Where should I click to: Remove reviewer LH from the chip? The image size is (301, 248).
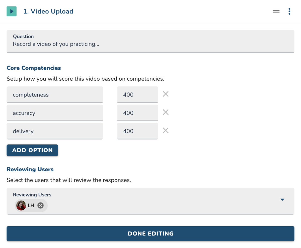40,206
